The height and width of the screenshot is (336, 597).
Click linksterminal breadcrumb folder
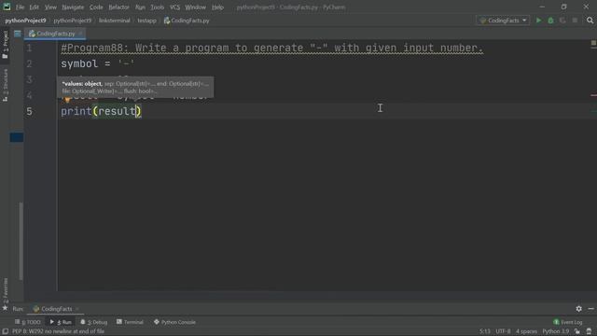click(x=114, y=21)
